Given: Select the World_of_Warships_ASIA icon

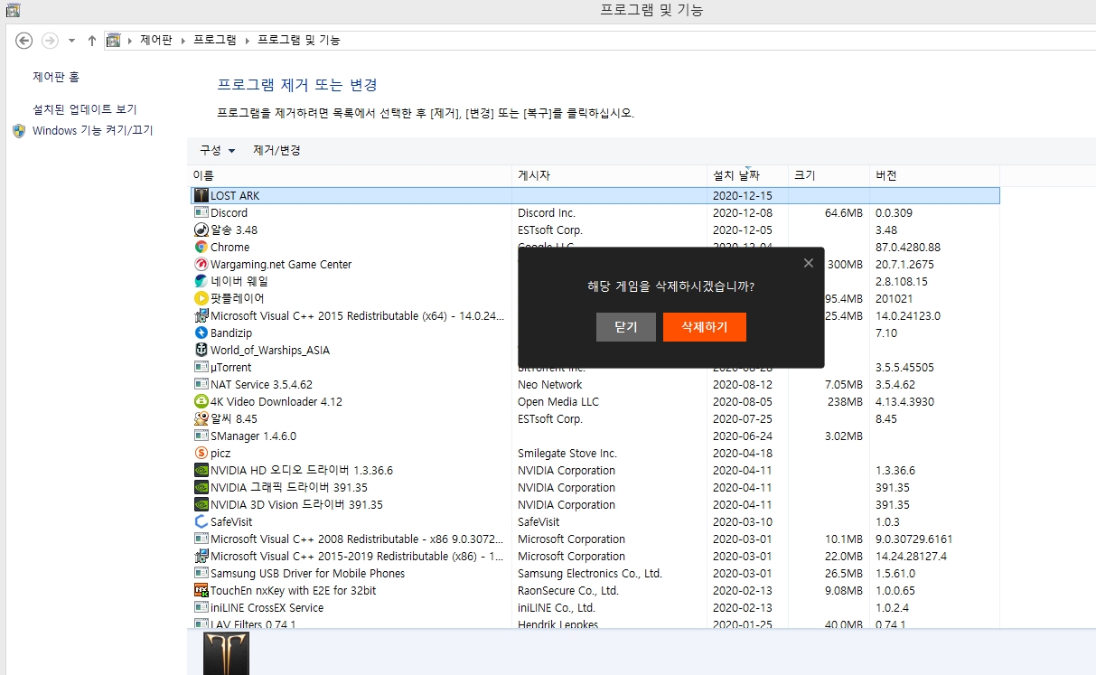Looking at the screenshot, I should coord(201,351).
